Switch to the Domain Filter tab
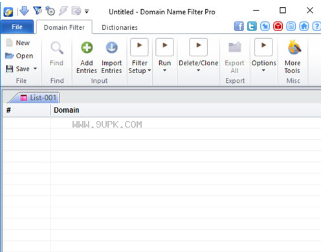Viewport: 321px width, 252px height. coord(64,27)
